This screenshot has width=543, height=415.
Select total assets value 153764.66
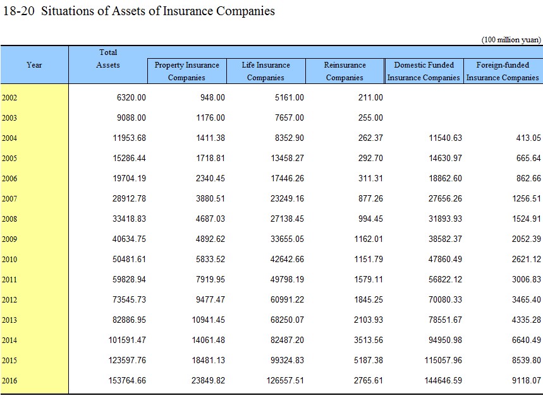click(x=125, y=381)
